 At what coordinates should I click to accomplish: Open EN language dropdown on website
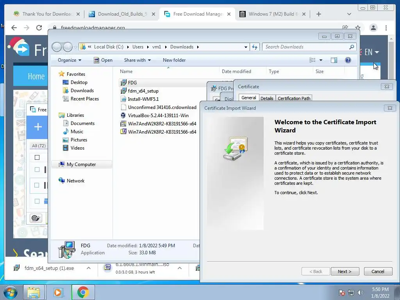click(372, 52)
